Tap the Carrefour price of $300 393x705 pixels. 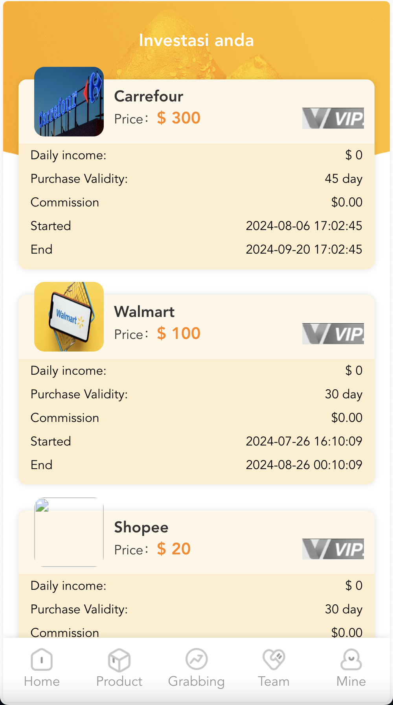click(x=178, y=118)
